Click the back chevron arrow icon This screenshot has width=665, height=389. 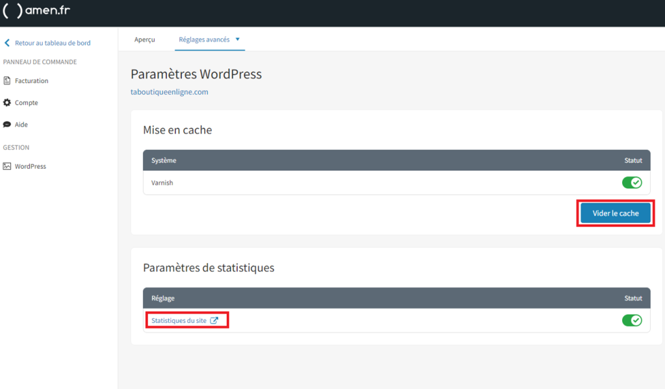[x=7, y=43]
